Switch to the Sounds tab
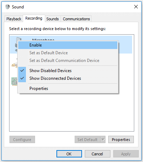This screenshot has height=162, width=143. [x=53, y=19]
